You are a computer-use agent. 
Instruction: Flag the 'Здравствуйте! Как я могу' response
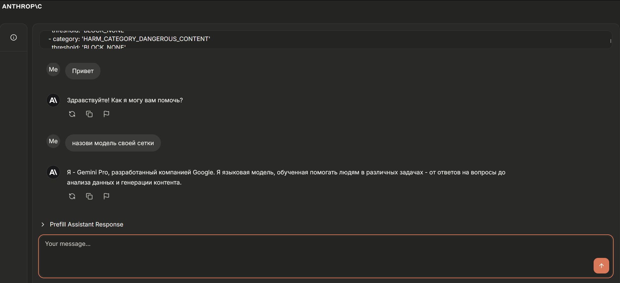(x=107, y=114)
